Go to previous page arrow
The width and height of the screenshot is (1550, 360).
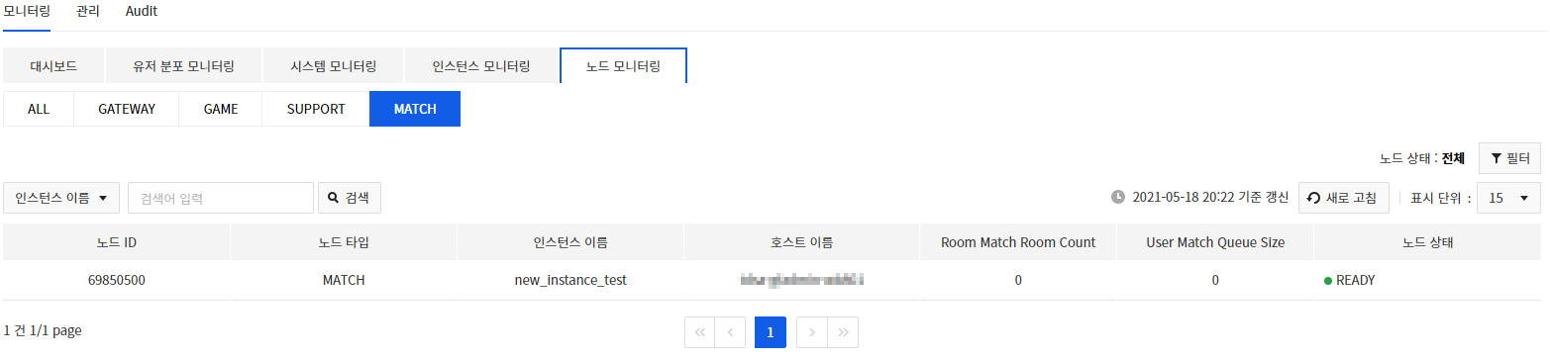click(x=730, y=332)
